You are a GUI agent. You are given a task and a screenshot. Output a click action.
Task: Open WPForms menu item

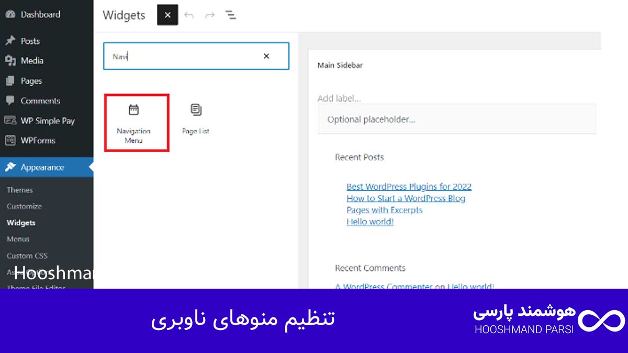click(x=47, y=140)
